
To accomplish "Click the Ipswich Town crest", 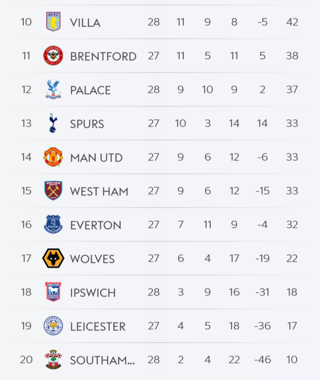I will (53, 292).
